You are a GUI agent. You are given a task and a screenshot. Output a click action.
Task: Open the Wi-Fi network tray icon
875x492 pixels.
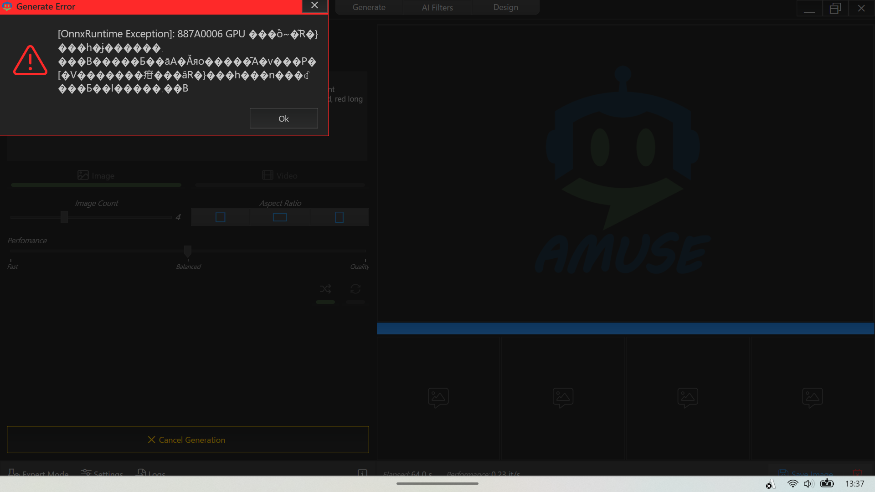pos(793,484)
